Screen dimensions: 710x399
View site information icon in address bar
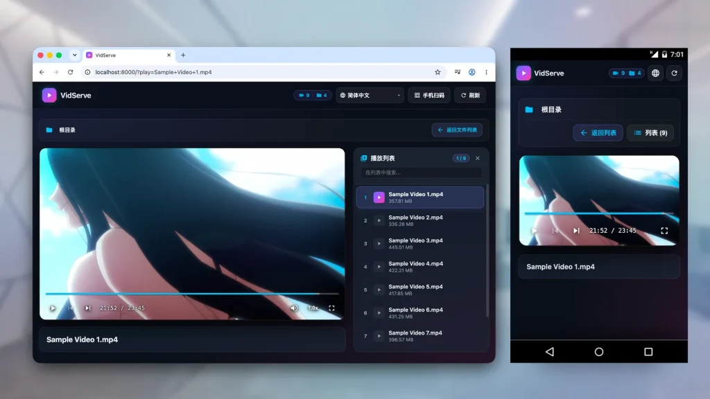(88, 72)
